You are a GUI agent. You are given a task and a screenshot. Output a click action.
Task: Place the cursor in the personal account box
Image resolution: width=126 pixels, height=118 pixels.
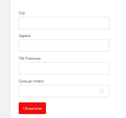point(64,23)
